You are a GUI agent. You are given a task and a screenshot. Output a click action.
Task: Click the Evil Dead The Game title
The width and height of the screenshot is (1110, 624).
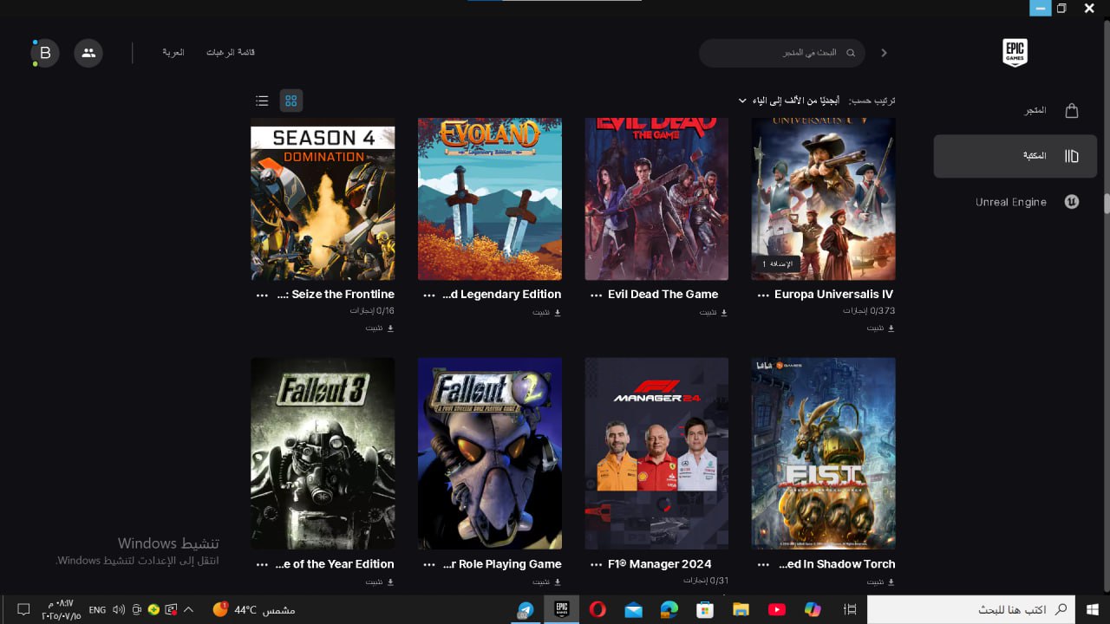(663, 295)
